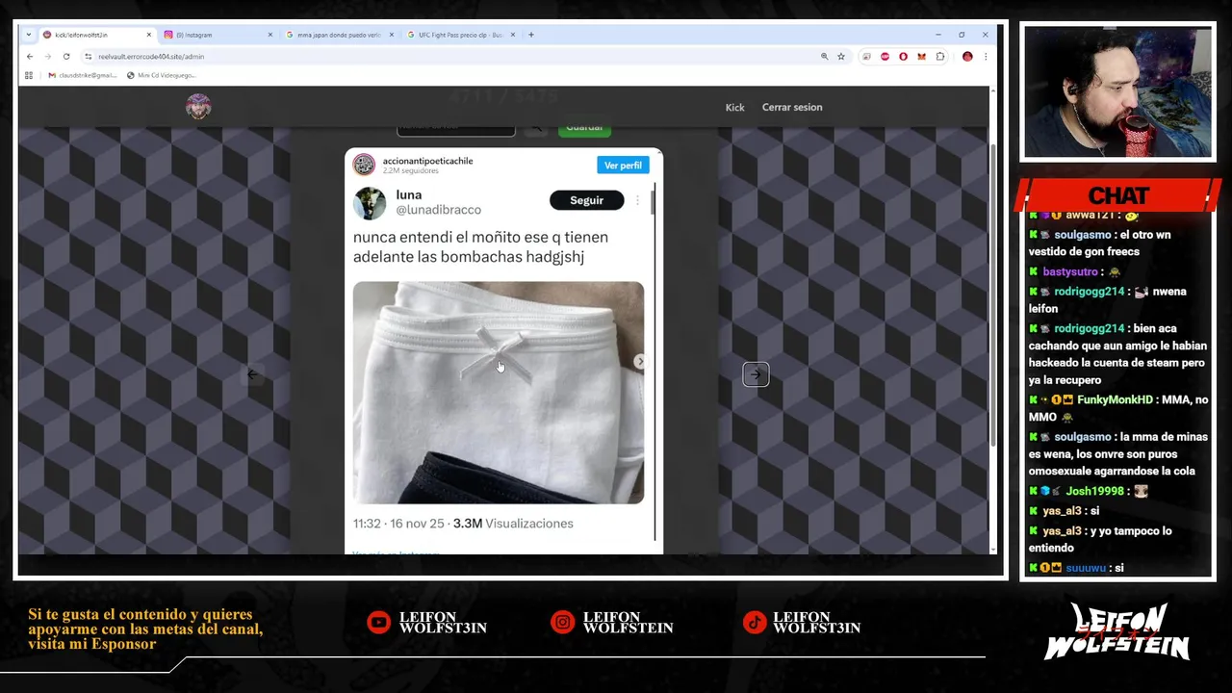This screenshot has width=1232, height=693.
Task: Open the Gmail bookmark
Action: [82, 75]
